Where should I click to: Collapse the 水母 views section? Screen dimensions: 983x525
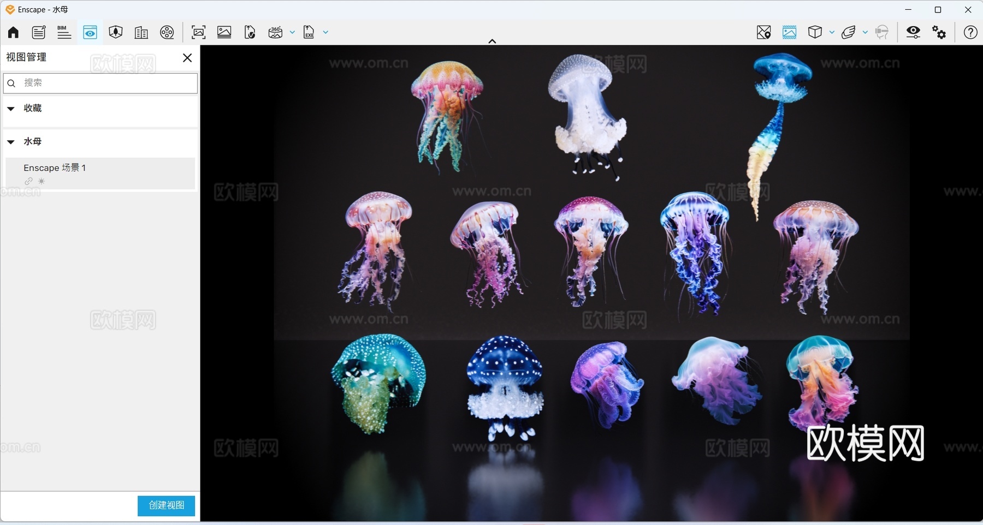[x=11, y=142]
